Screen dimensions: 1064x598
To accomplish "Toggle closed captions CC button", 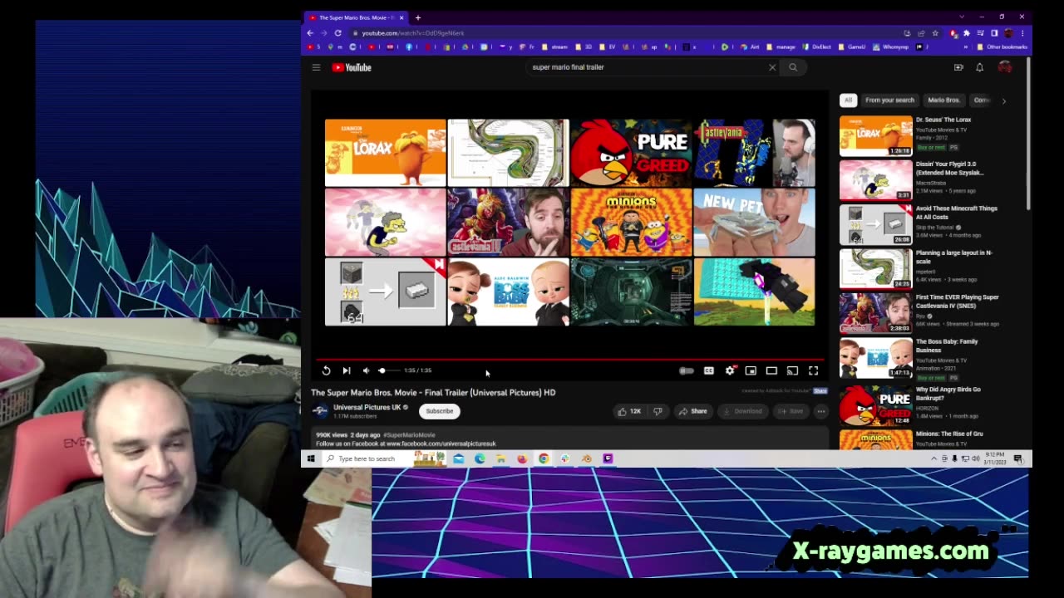I will (x=709, y=370).
